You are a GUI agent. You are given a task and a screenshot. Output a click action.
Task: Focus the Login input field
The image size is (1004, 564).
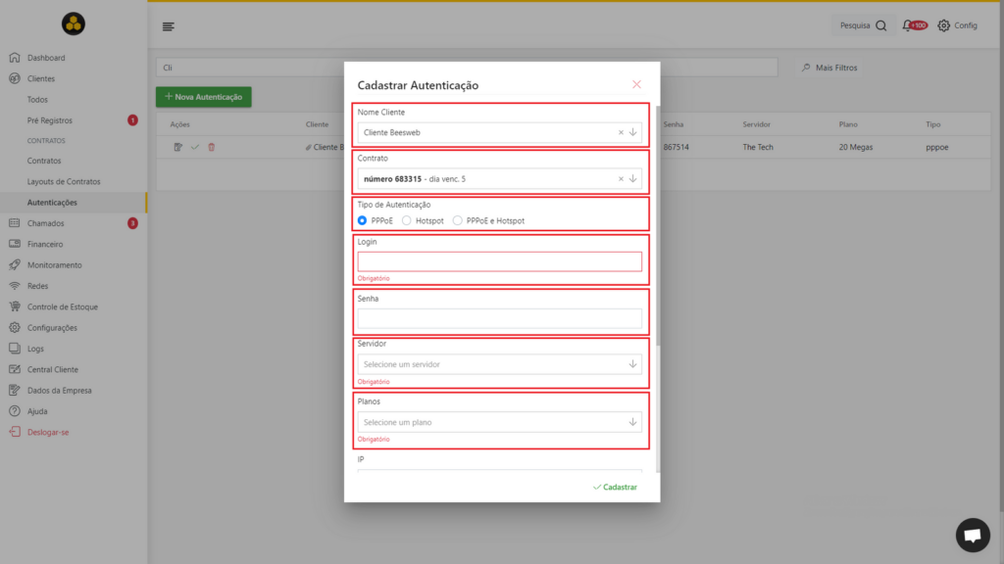pos(499,261)
